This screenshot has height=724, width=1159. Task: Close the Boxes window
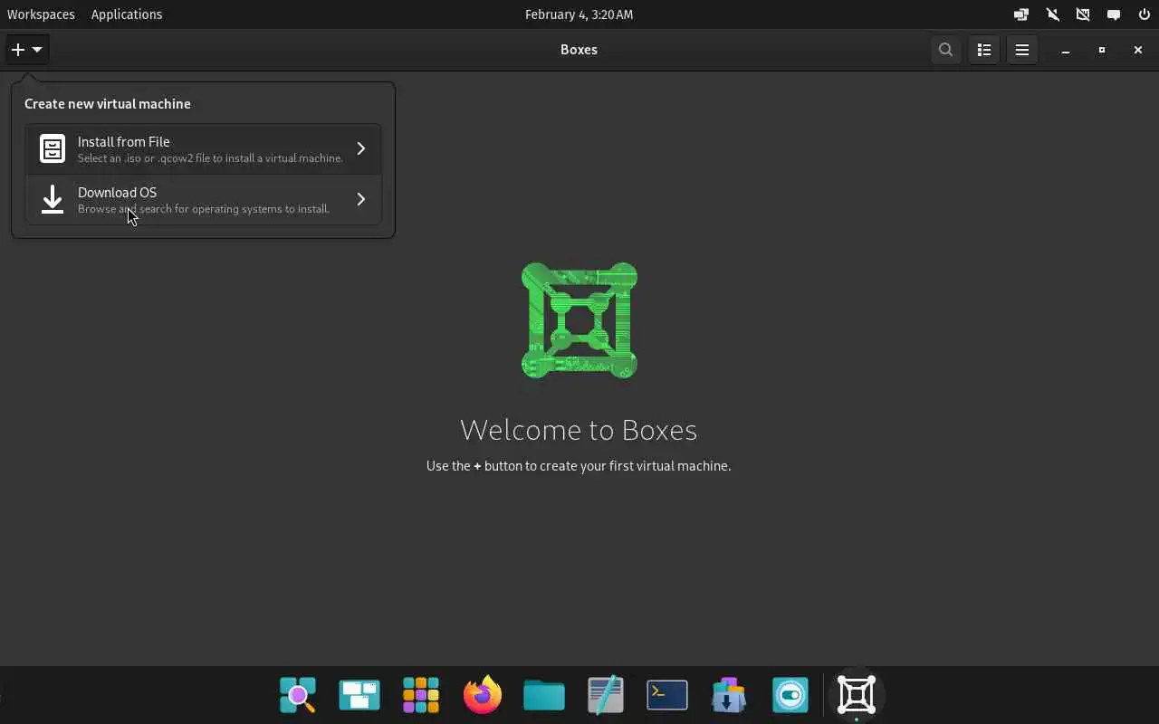pos(1138,50)
